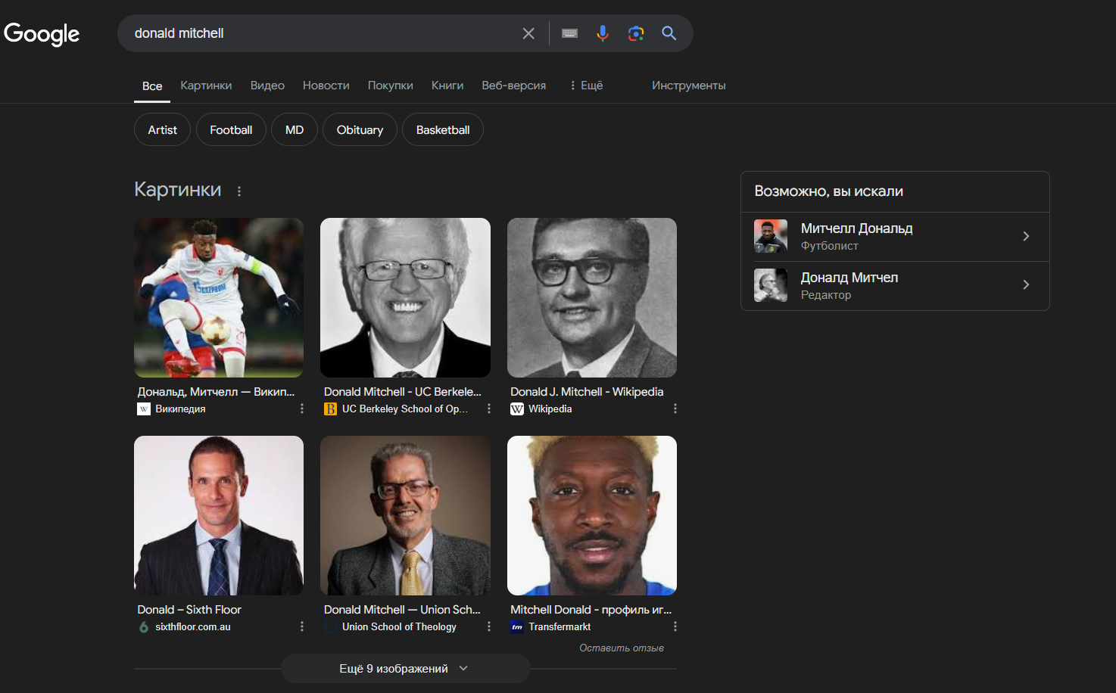Screen dimensions: 1116x693
Task: Select the Obituary filter chip
Action: point(360,130)
